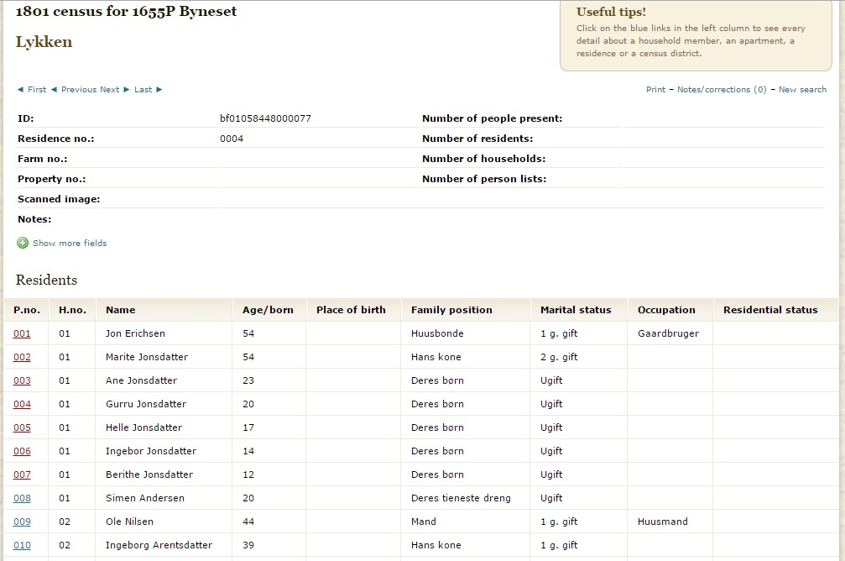Click the name Simen Andersen

[145, 498]
